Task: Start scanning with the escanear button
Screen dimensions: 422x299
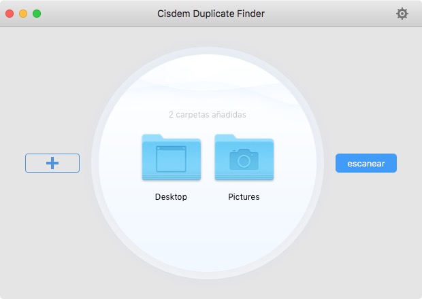Action: click(366, 163)
